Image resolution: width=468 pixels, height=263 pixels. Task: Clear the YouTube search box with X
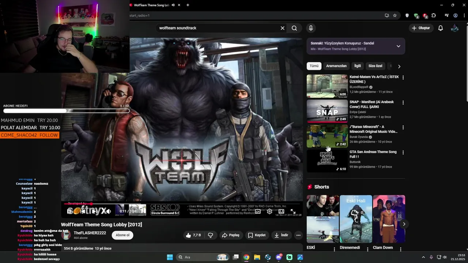(x=282, y=28)
